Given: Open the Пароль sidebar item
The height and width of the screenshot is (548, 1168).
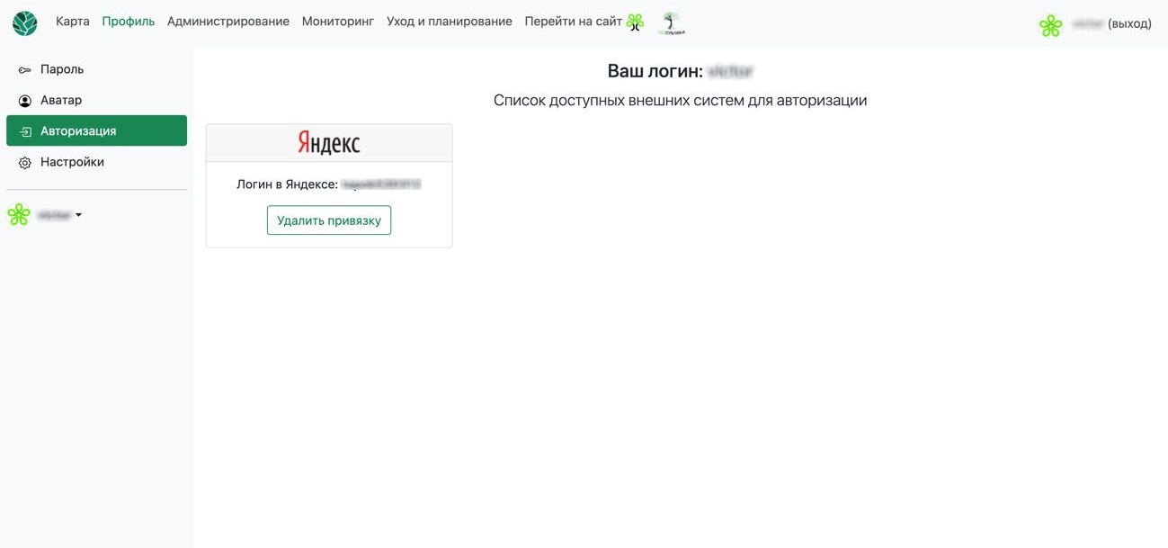Looking at the screenshot, I should coord(97,69).
